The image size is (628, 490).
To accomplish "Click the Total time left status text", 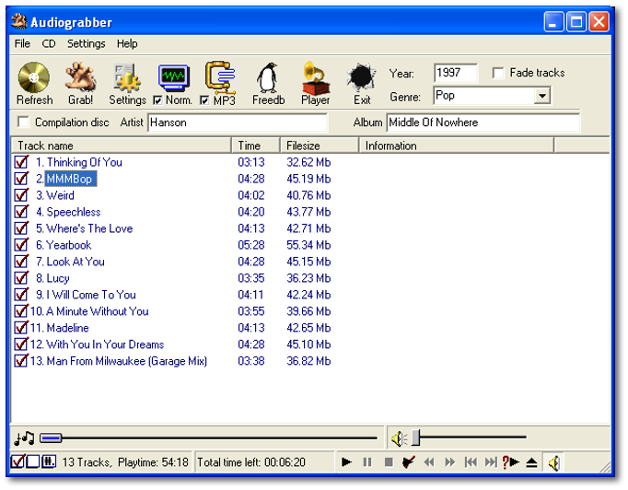I will coord(251,462).
